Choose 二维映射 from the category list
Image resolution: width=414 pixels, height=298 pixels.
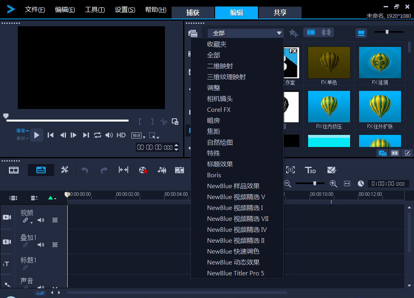point(237,66)
